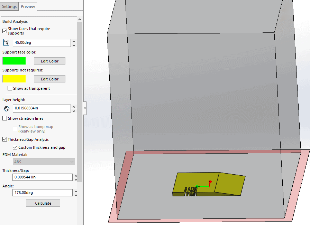This screenshot has width=310, height=225.
Task: Click the panel collapse handle on divider
Action: pyautogui.click(x=85, y=108)
